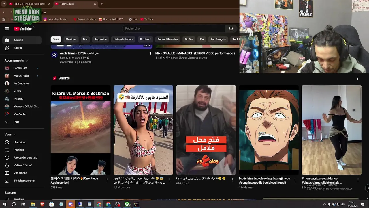Open Farouk Life channel
Screen dimensions: 369x208
pyautogui.click(x=22, y=68)
